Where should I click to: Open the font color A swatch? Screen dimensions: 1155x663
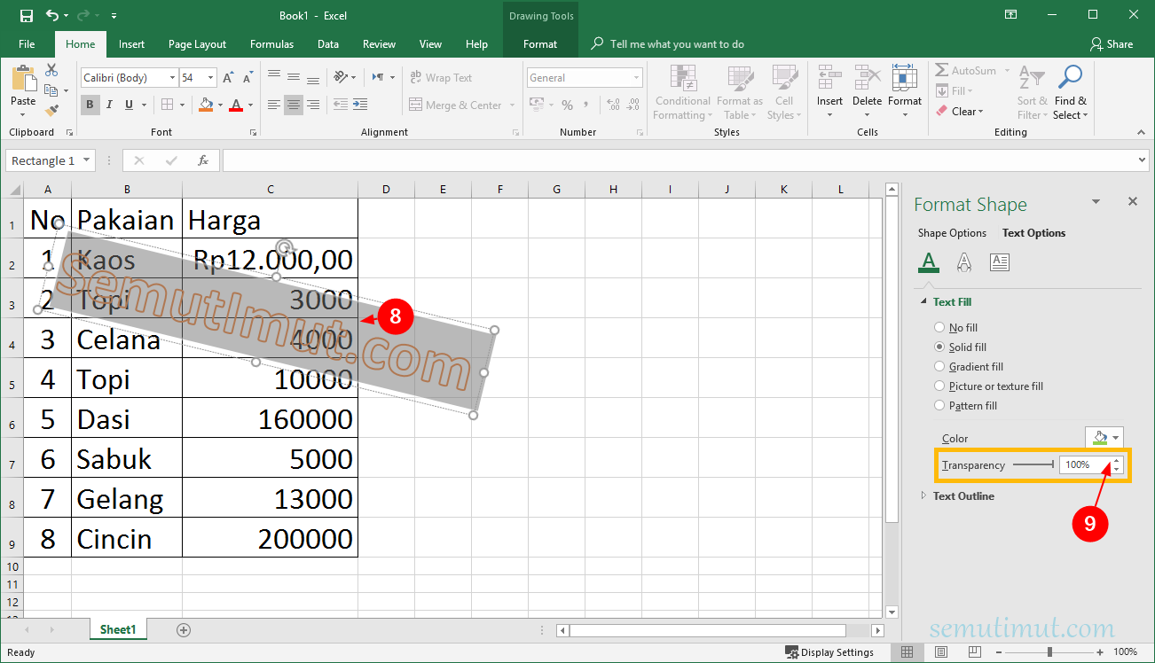pos(235,105)
